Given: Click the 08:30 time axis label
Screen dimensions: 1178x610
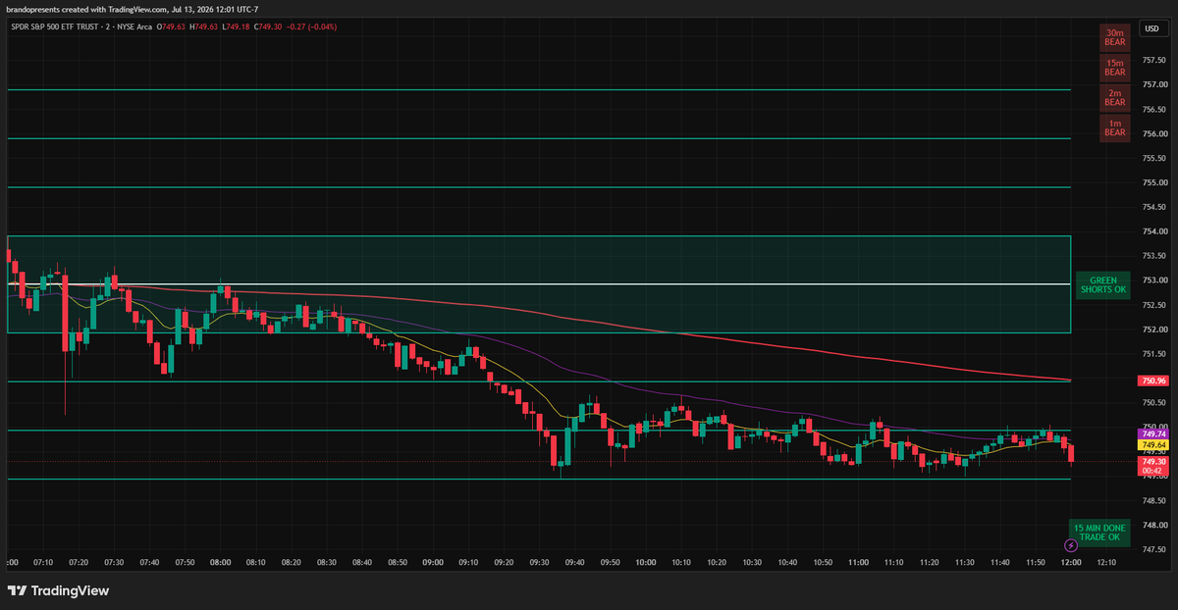Looking at the screenshot, I should coord(327,563).
